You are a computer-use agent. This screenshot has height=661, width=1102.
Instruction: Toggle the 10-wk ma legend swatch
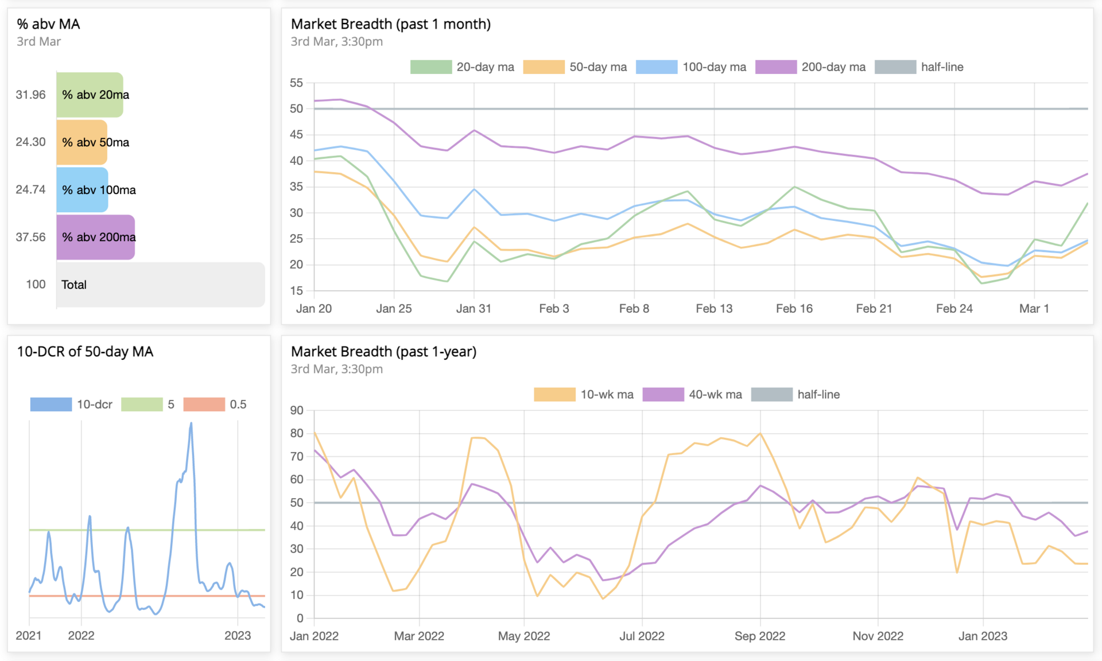coord(554,395)
